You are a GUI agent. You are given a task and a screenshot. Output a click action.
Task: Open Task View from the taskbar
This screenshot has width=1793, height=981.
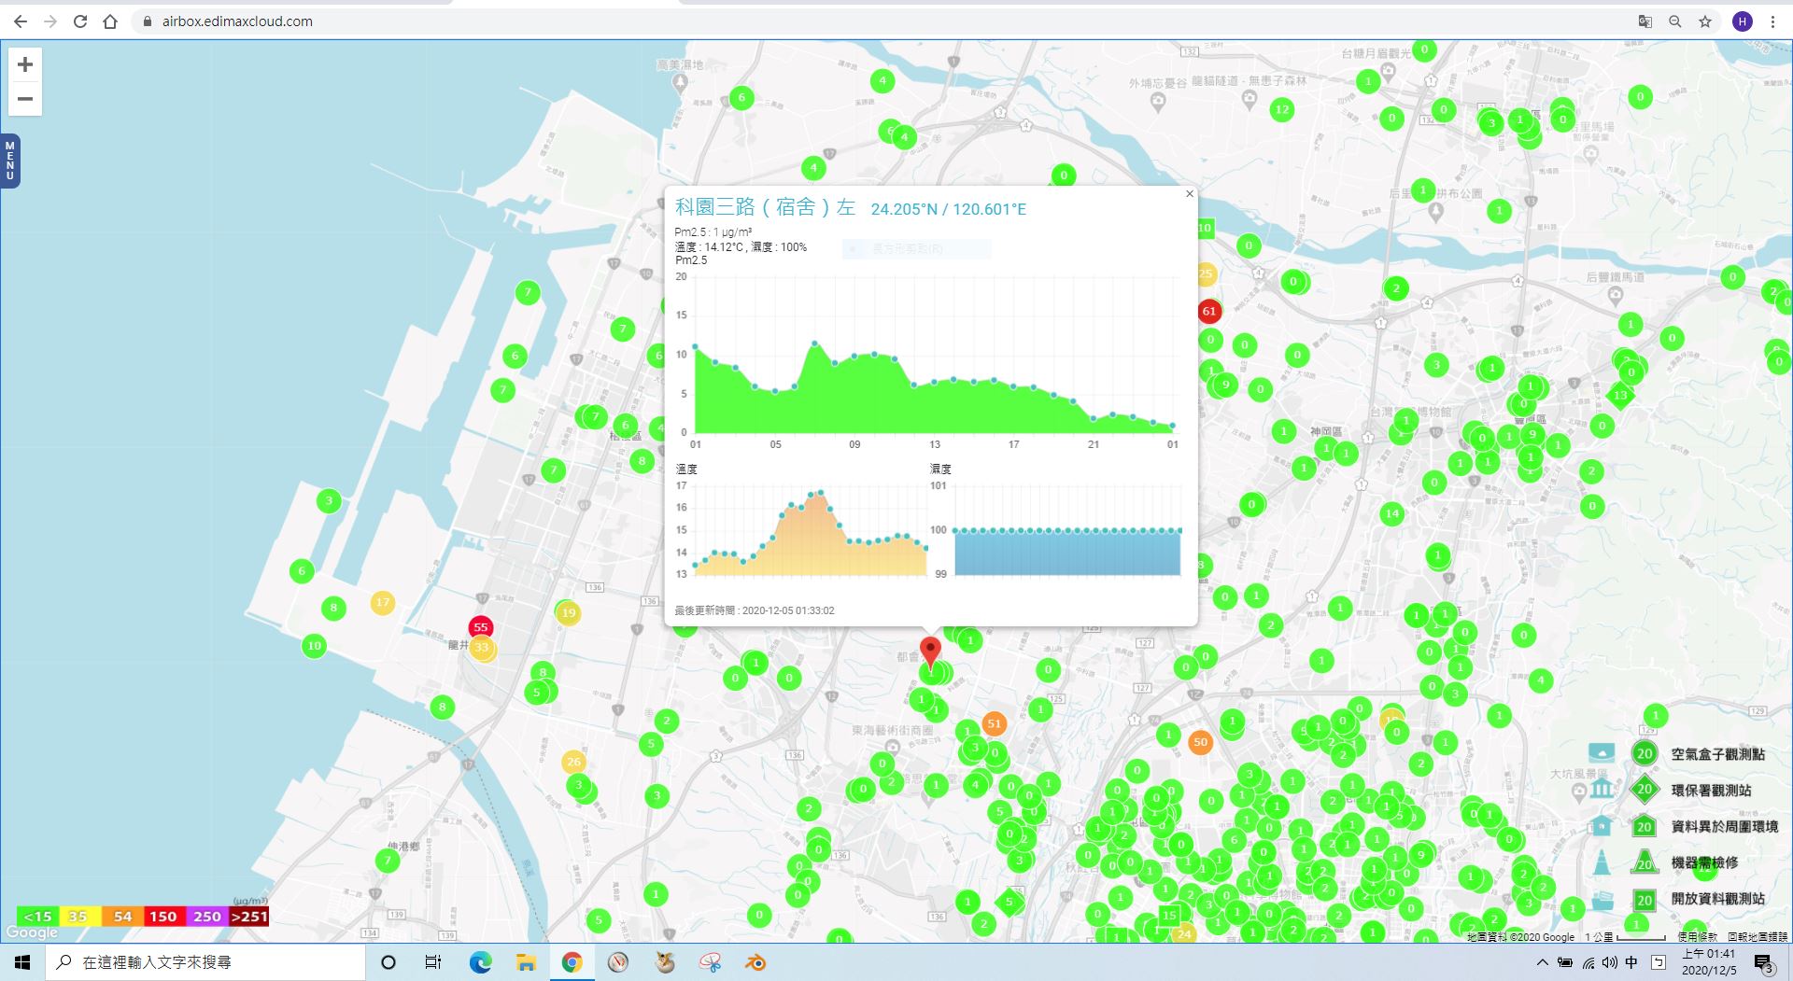tap(433, 962)
